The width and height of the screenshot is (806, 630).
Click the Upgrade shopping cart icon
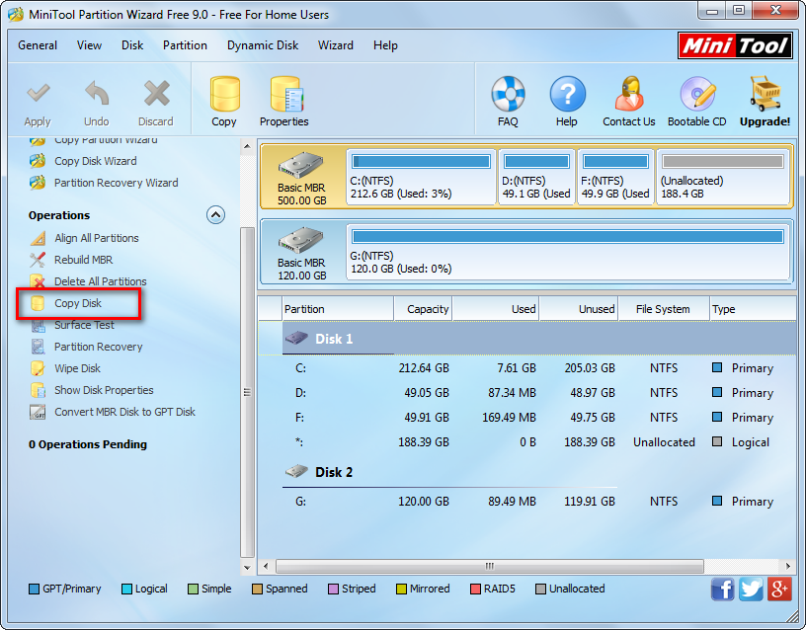765,94
